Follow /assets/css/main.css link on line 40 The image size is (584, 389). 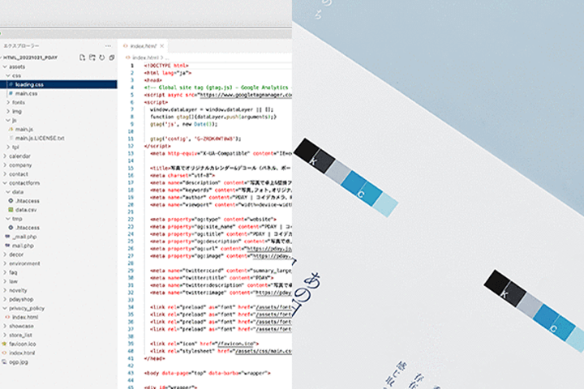(264, 351)
